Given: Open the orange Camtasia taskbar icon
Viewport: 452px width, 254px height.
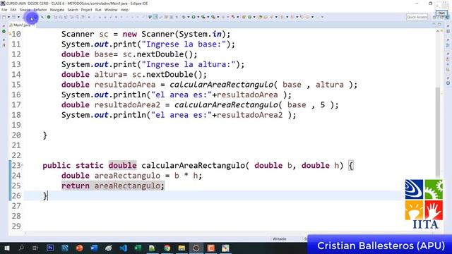Looking at the screenshot, I should coord(210,248).
